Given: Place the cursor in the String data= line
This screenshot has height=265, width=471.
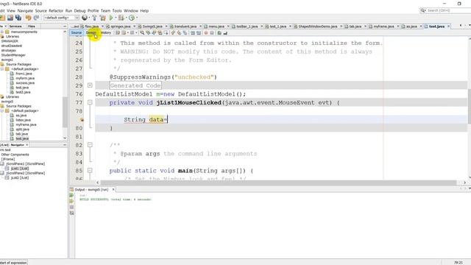Looking at the screenshot, I should click(281, 119).
